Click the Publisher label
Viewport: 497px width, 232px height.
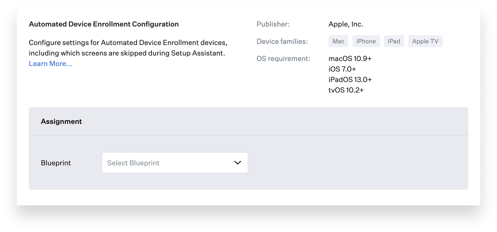click(273, 24)
